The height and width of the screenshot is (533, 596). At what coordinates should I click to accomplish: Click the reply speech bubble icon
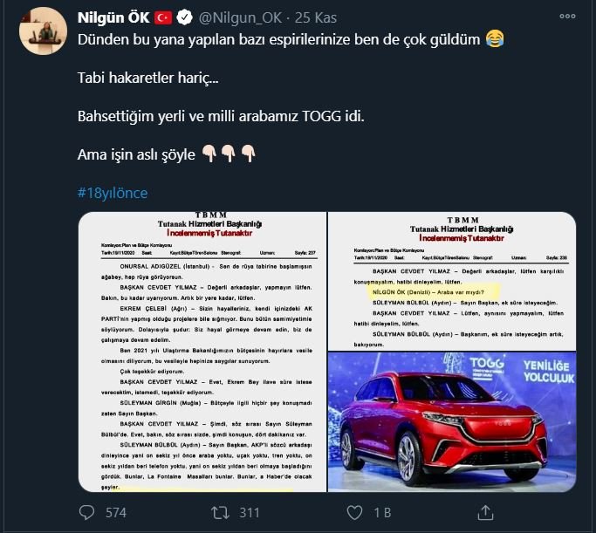pyautogui.click(x=86, y=512)
